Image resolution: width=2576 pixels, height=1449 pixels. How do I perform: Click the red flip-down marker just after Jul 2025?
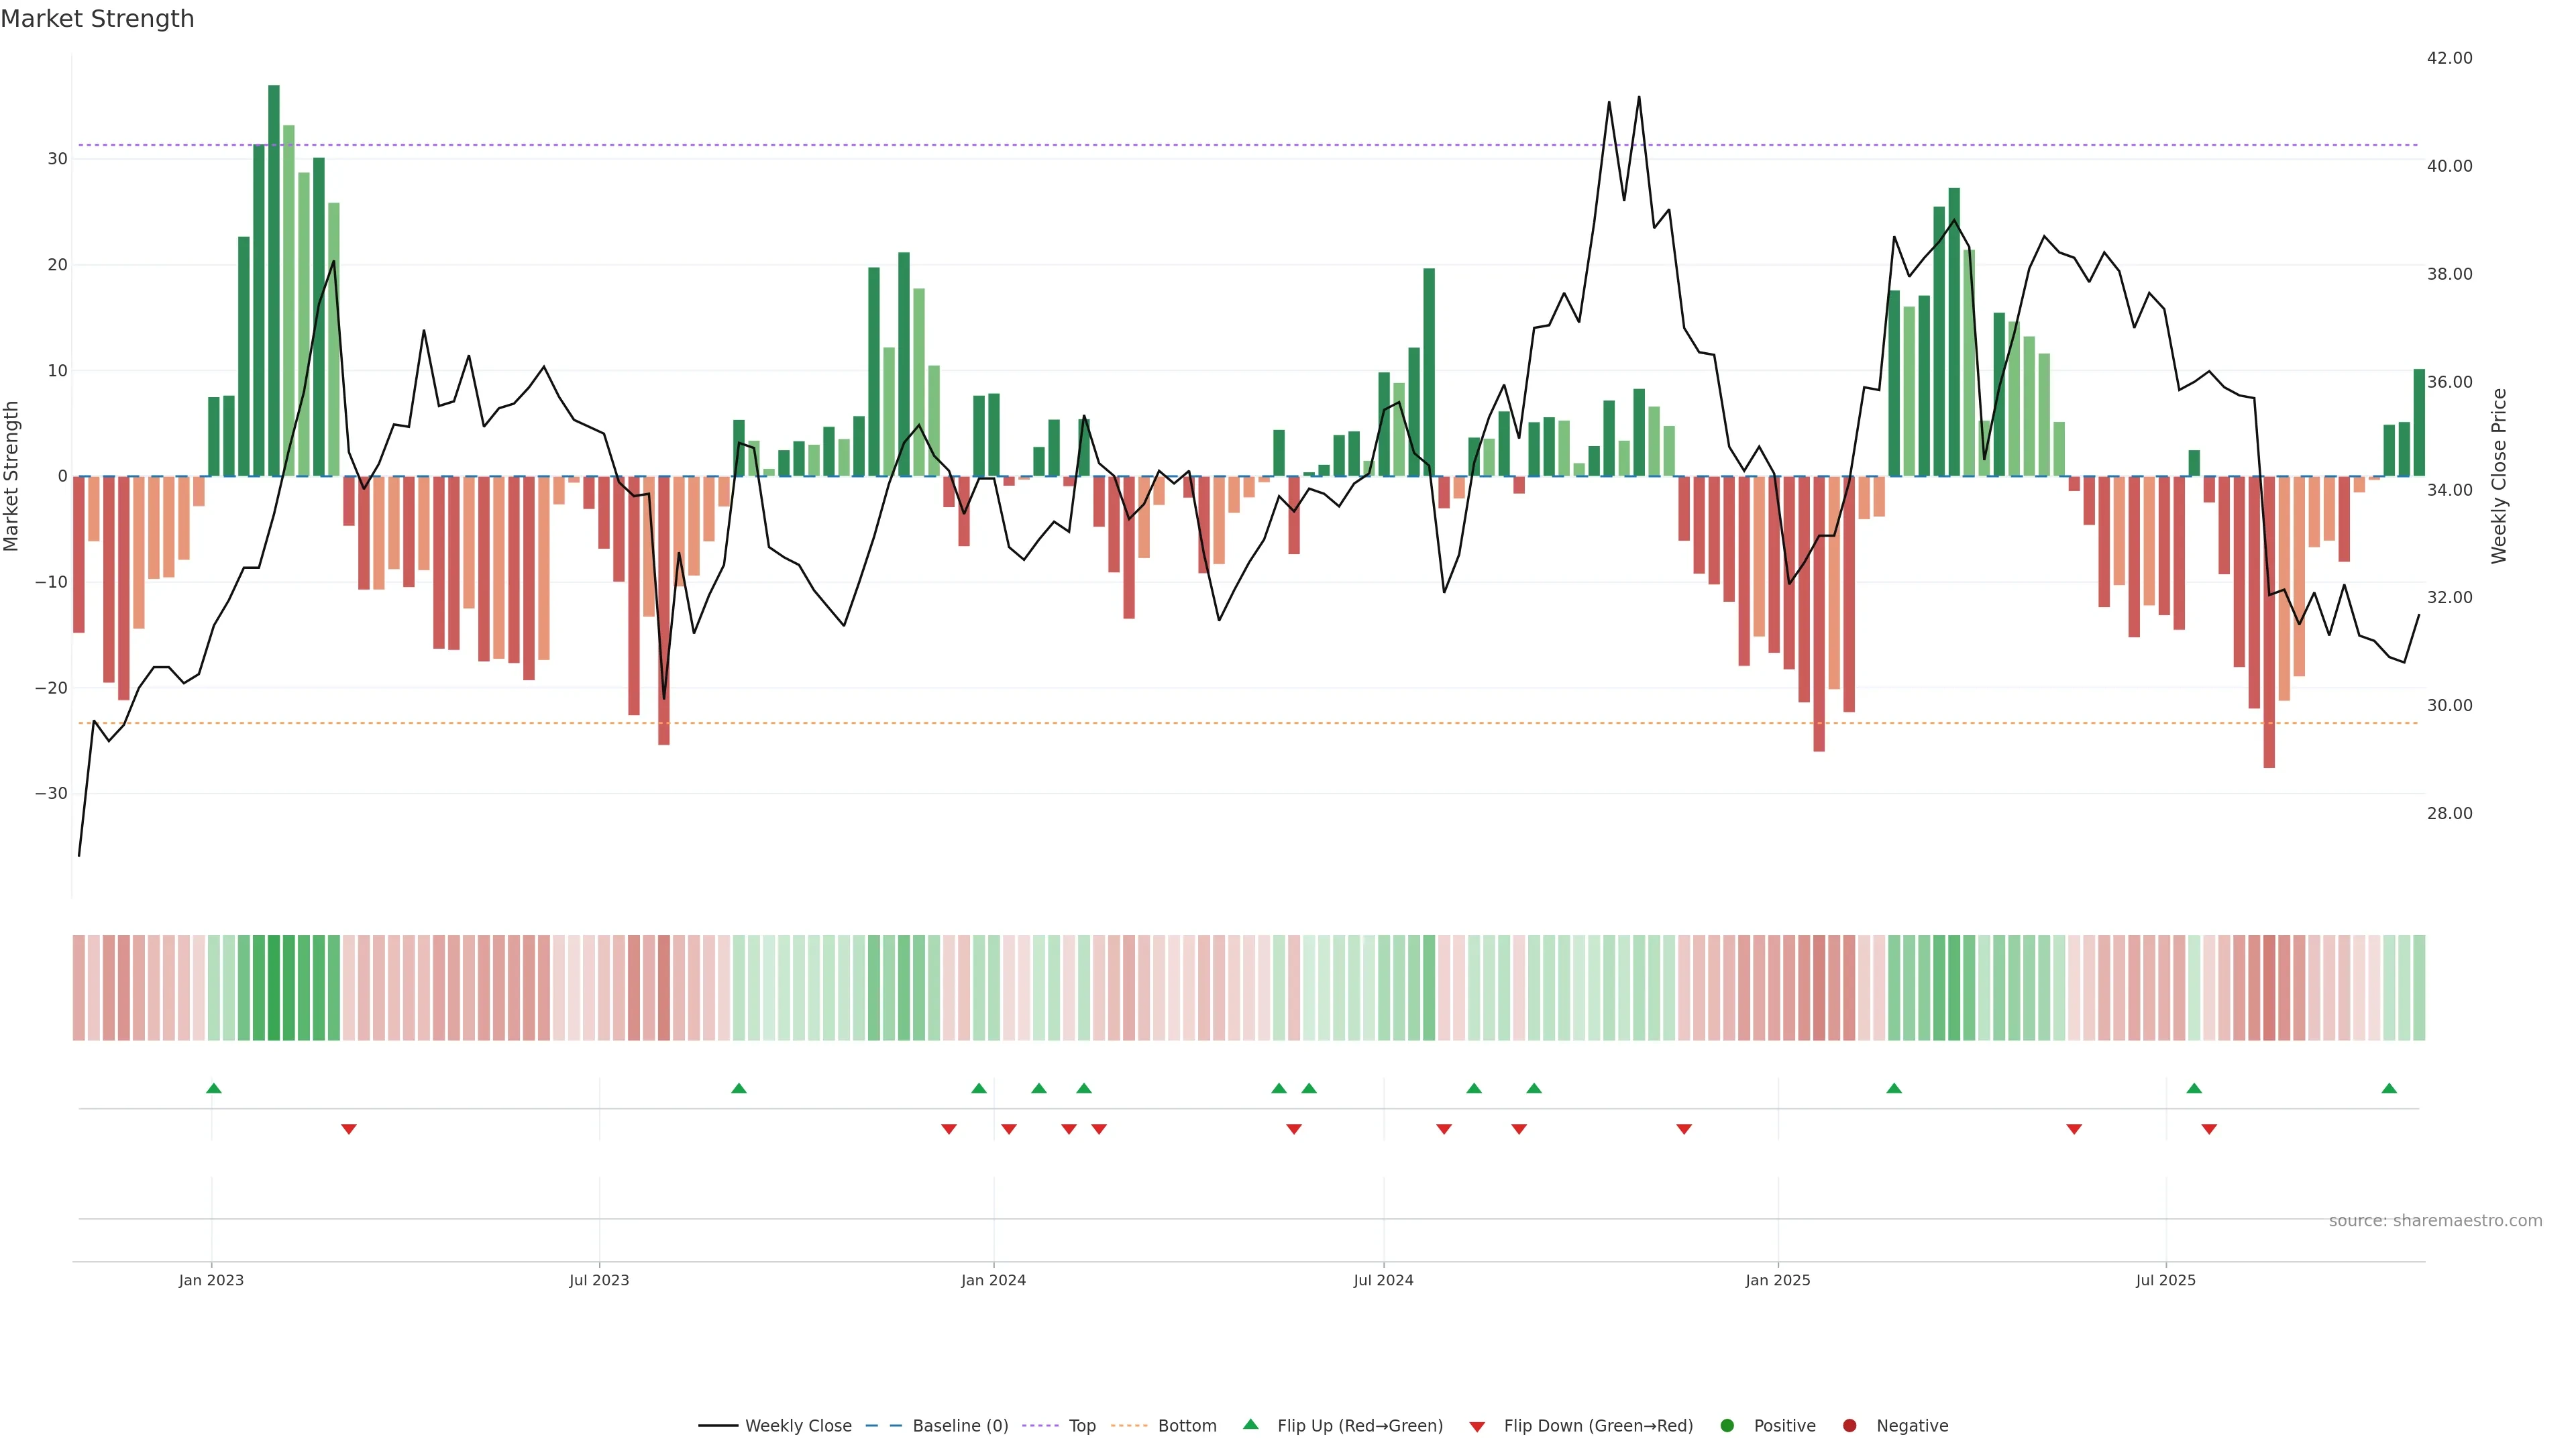click(2209, 1129)
